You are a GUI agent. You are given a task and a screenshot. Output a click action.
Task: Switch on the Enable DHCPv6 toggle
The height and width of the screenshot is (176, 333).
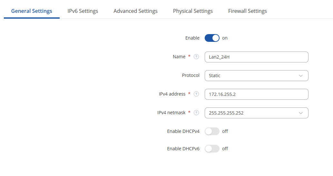pos(212,149)
